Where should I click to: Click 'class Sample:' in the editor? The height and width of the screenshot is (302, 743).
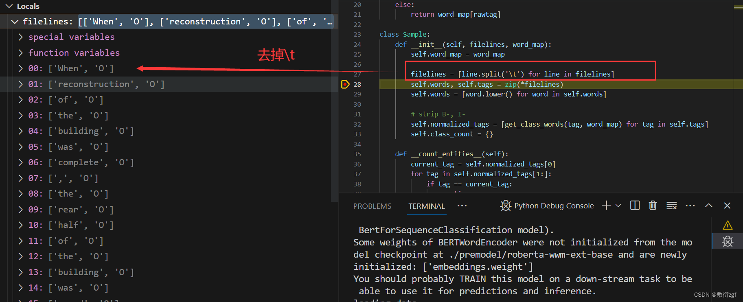(x=405, y=34)
